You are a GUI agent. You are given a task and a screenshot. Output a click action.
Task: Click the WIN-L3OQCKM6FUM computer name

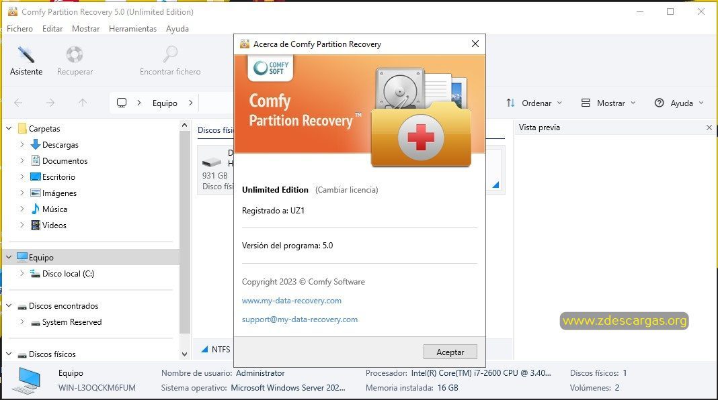pyautogui.click(x=97, y=388)
